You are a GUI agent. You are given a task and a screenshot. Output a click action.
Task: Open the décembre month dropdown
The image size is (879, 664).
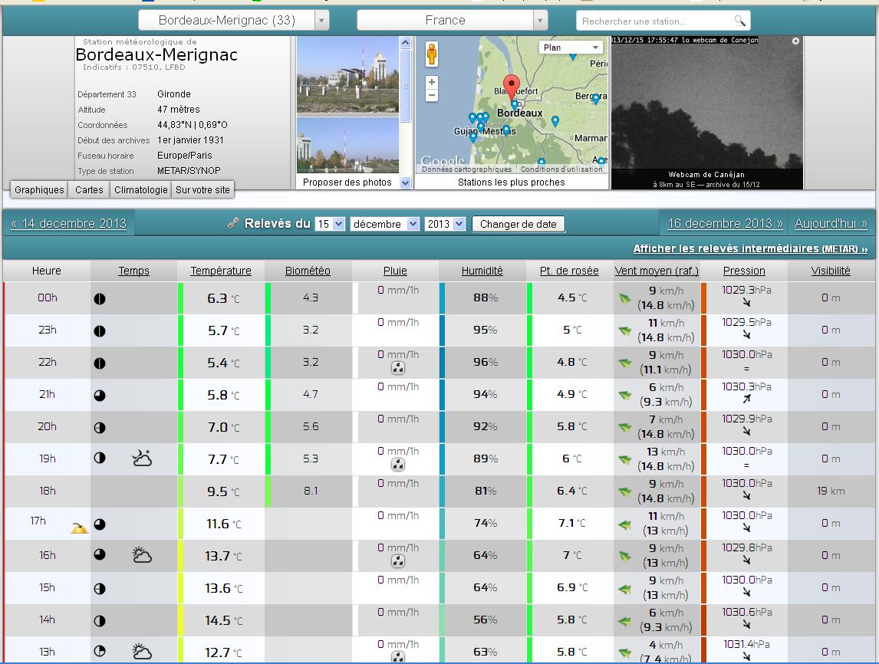tap(384, 224)
